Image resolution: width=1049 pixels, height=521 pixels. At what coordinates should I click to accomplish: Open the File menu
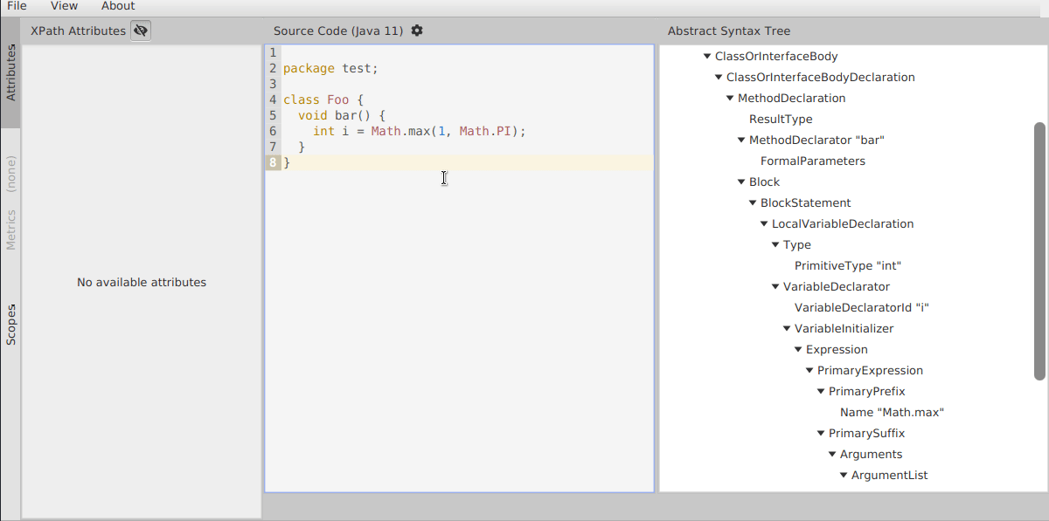pos(17,6)
